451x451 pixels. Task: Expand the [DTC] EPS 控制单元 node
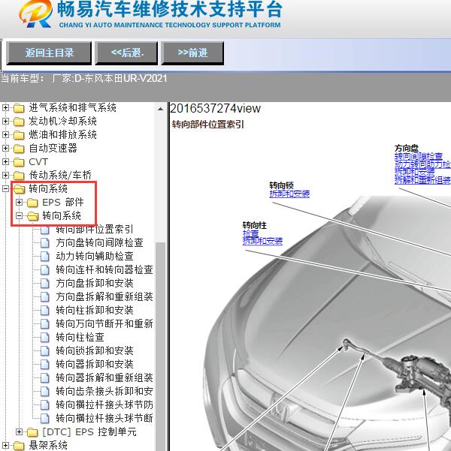pos(19,431)
